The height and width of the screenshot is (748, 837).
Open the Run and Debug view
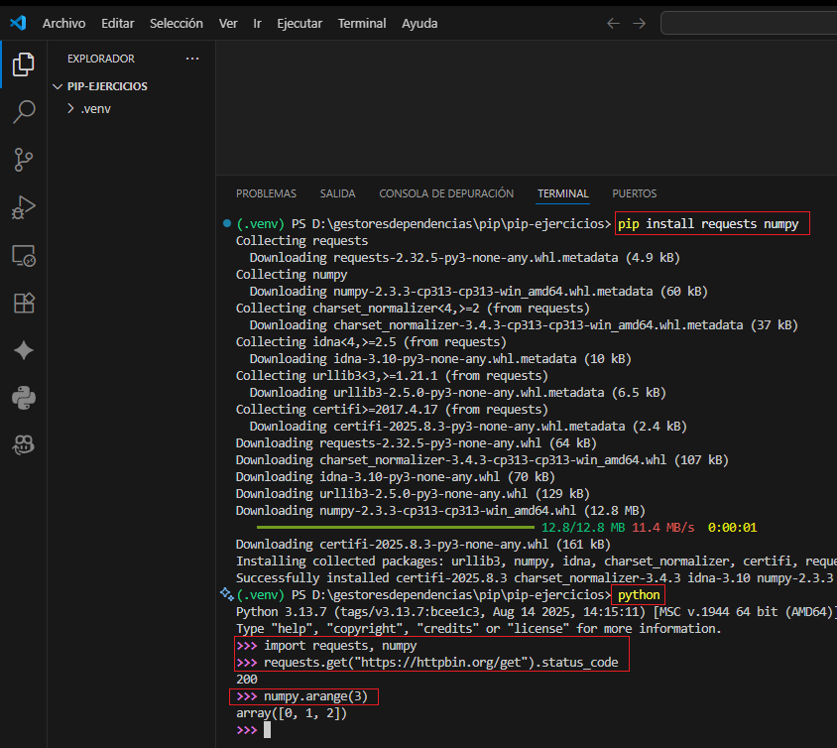point(23,207)
